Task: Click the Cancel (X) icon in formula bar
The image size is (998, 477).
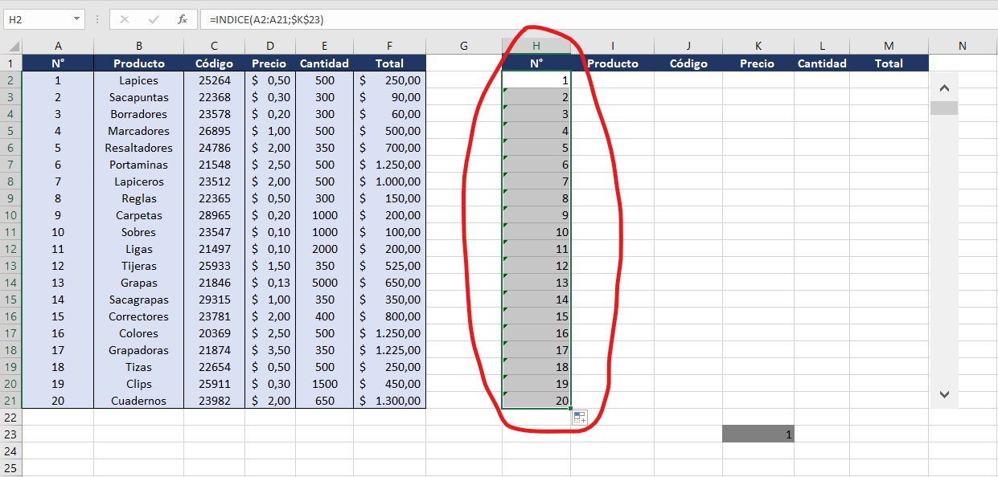Action: (x=125, y=18)
